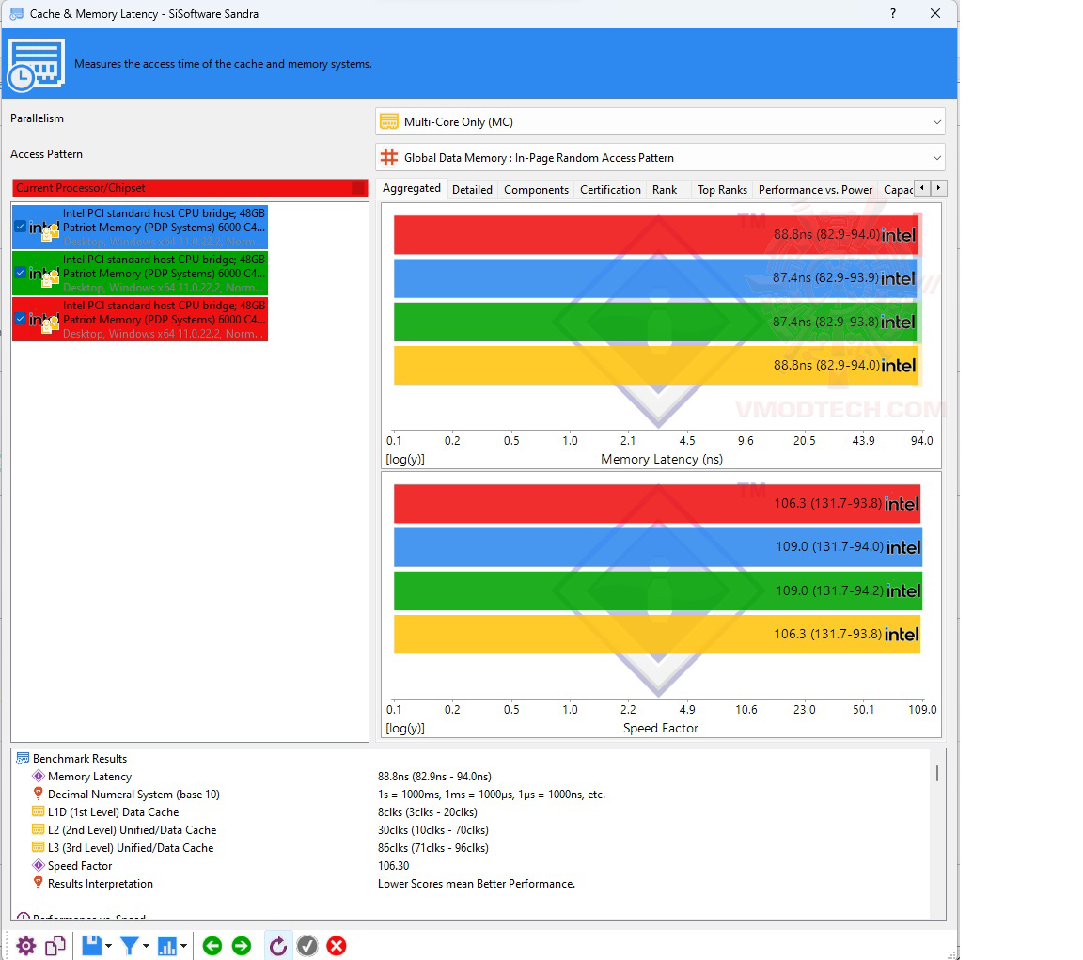
Task: Click the Cache & Memory Latency module icon
Action: tap(36, 65)
